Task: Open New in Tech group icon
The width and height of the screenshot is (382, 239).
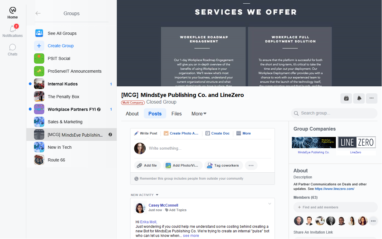Action: click(x=39, y=147)
